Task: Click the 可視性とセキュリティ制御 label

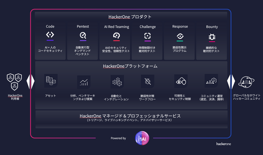Action: [180, 97]
